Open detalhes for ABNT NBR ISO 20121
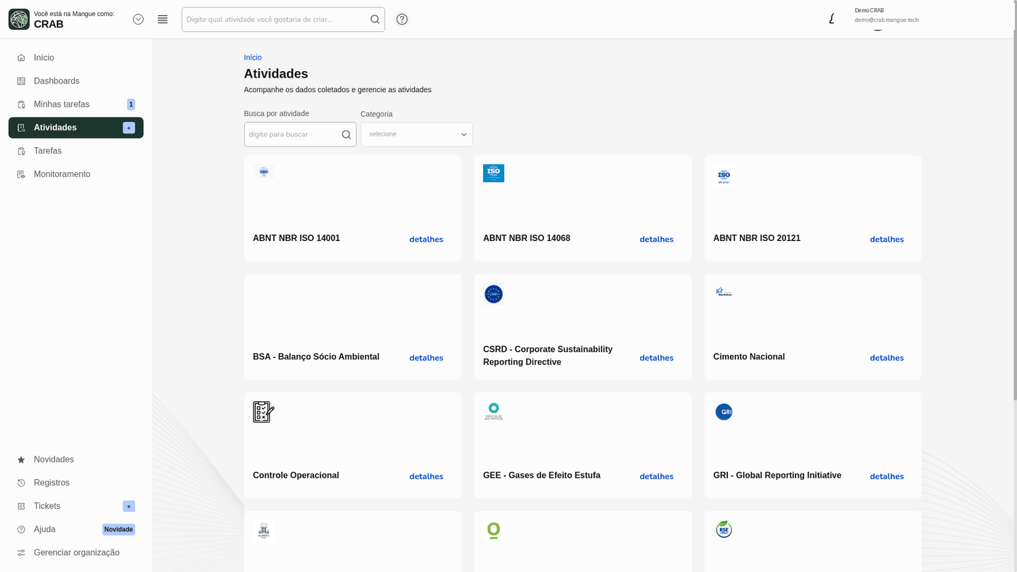1017x572 pixels. [887, 240]
